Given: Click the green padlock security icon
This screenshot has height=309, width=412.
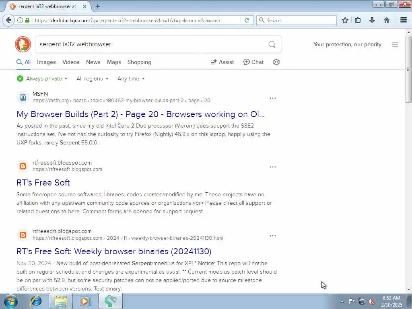Looking at the screenshot, I should click(27, 20).
